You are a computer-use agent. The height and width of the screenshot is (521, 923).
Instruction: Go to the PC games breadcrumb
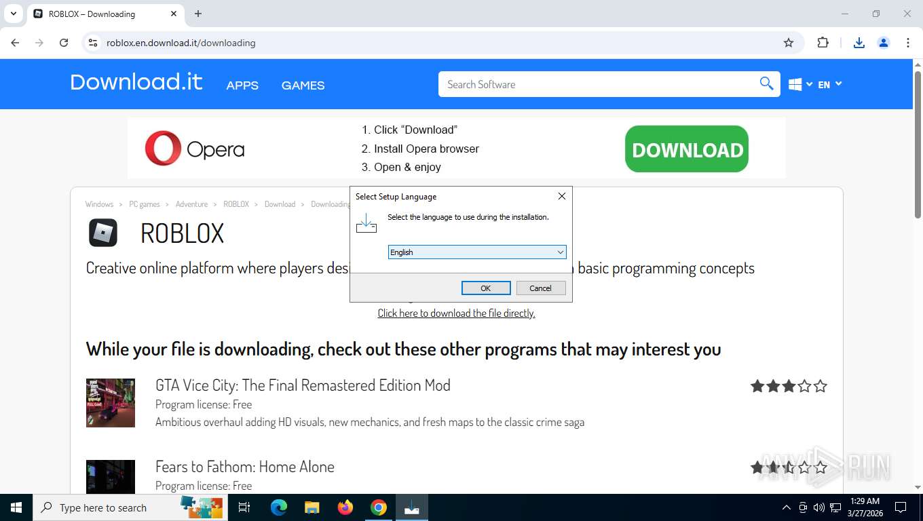coord(145,204)
